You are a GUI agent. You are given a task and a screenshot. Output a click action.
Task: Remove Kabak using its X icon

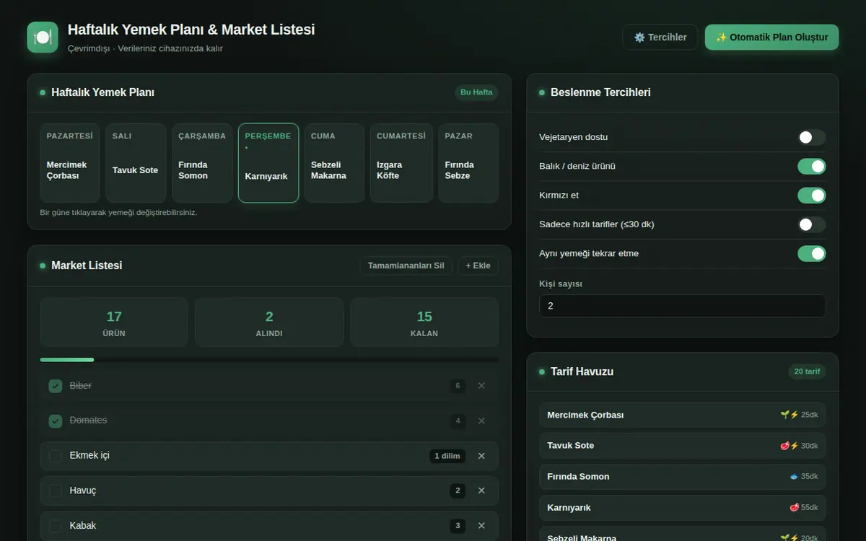point(481,526)
